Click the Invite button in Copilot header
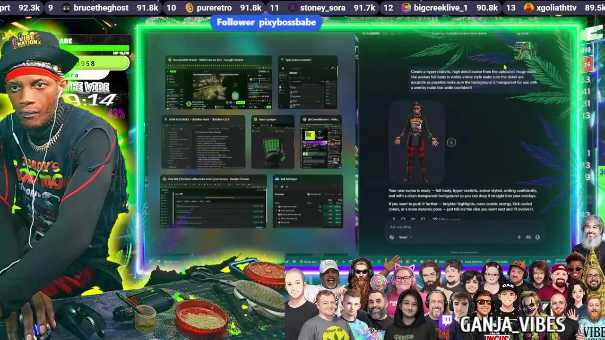 pyautogui.click(x=522, y=34)
